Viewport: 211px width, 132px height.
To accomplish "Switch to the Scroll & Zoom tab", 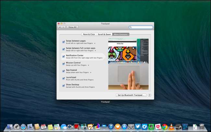I will click(104, 34).
